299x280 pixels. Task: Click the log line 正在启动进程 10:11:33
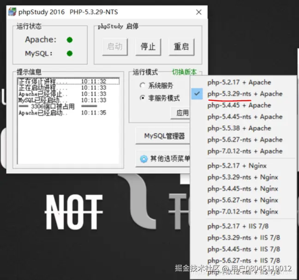pyautogui.click(x=68, y=88)
